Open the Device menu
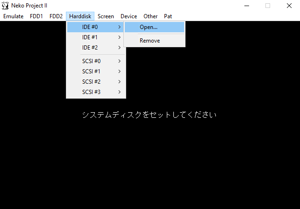This screenshot has height=209, width=300. tap(129, 16)
